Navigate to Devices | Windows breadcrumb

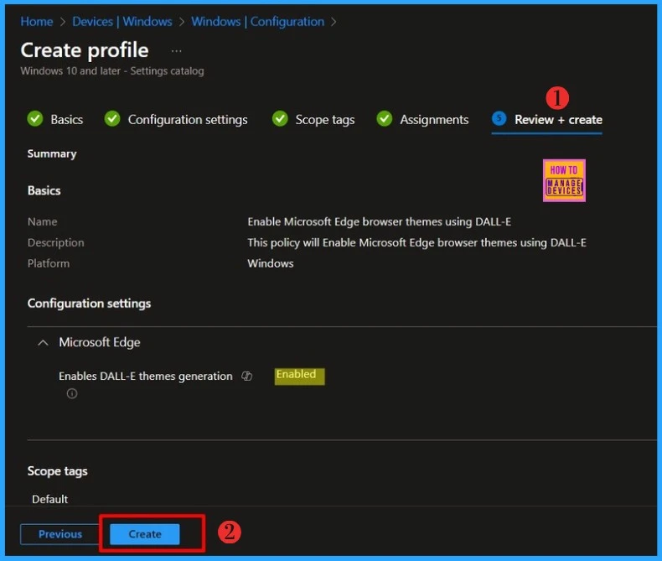point(122,22)
